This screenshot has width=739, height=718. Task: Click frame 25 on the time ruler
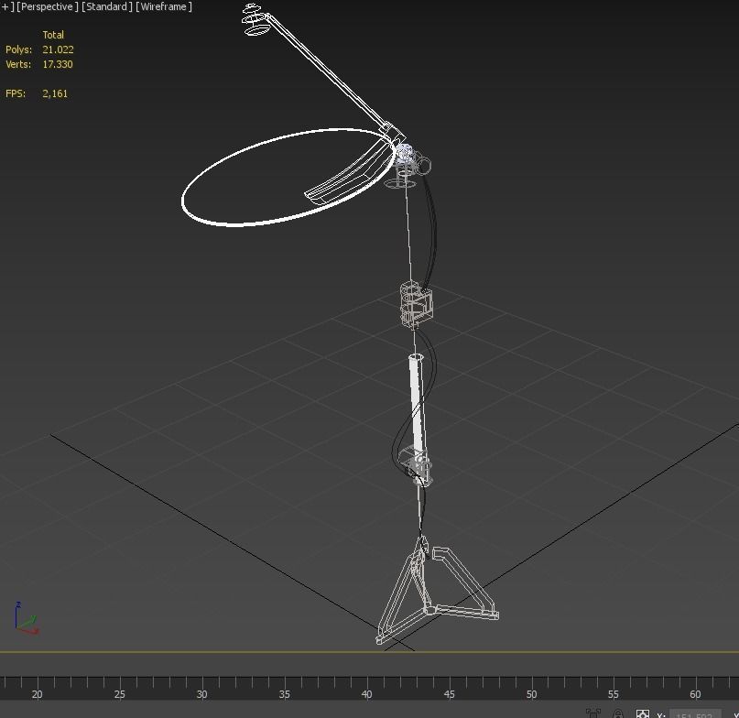(120, 694)
